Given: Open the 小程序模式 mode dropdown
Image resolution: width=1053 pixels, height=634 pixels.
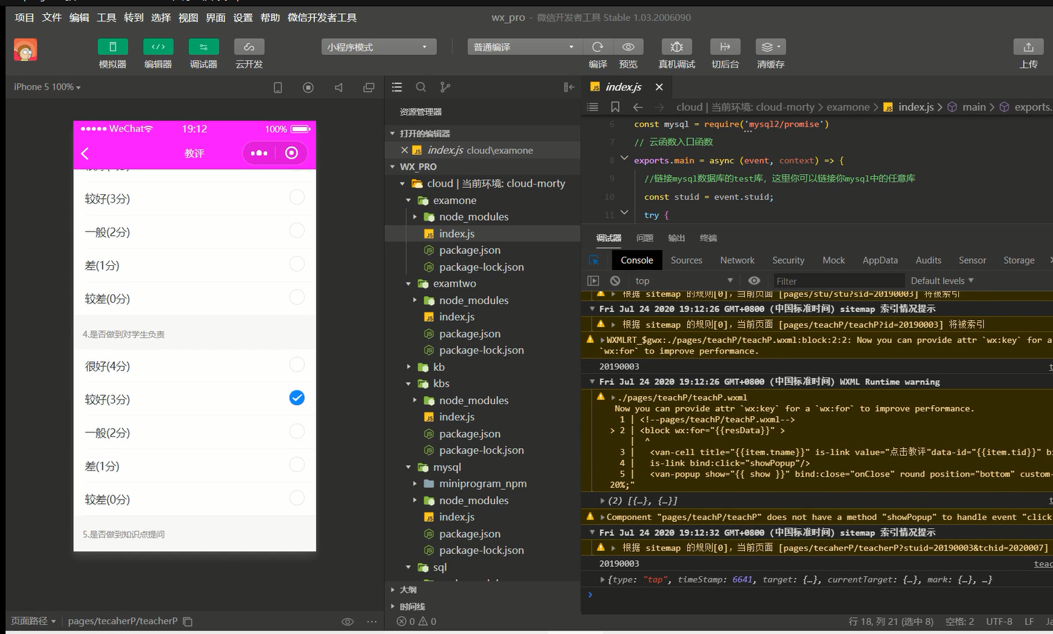Looking at the screenshot, I should [379, 47].
